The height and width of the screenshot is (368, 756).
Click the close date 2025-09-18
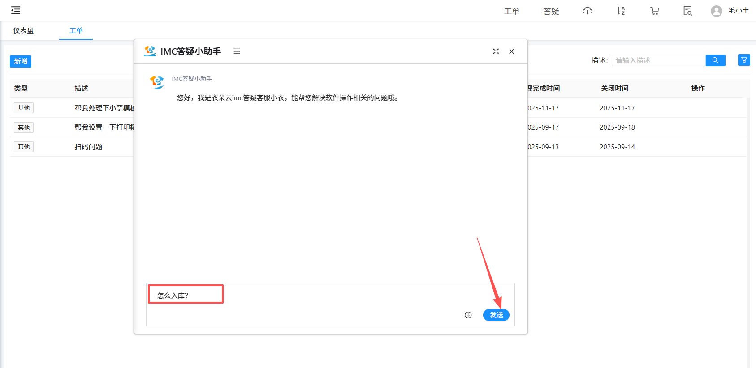[617, 127]
